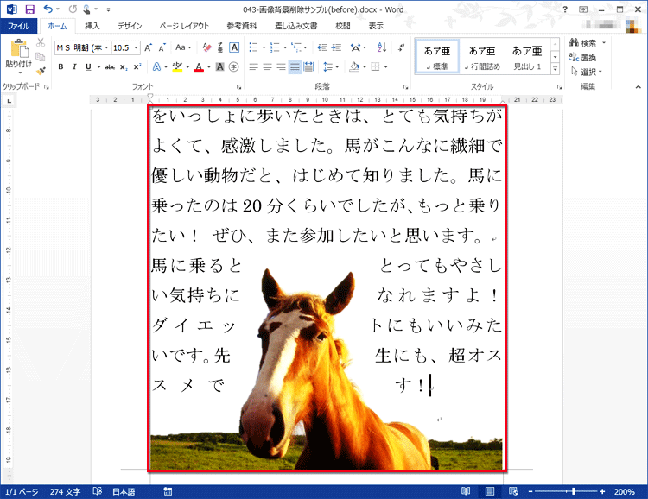The width and height of the screenshot is (648, 499).
Task: Click the 選択 (Select) button
Action: (x=586, y=72)
